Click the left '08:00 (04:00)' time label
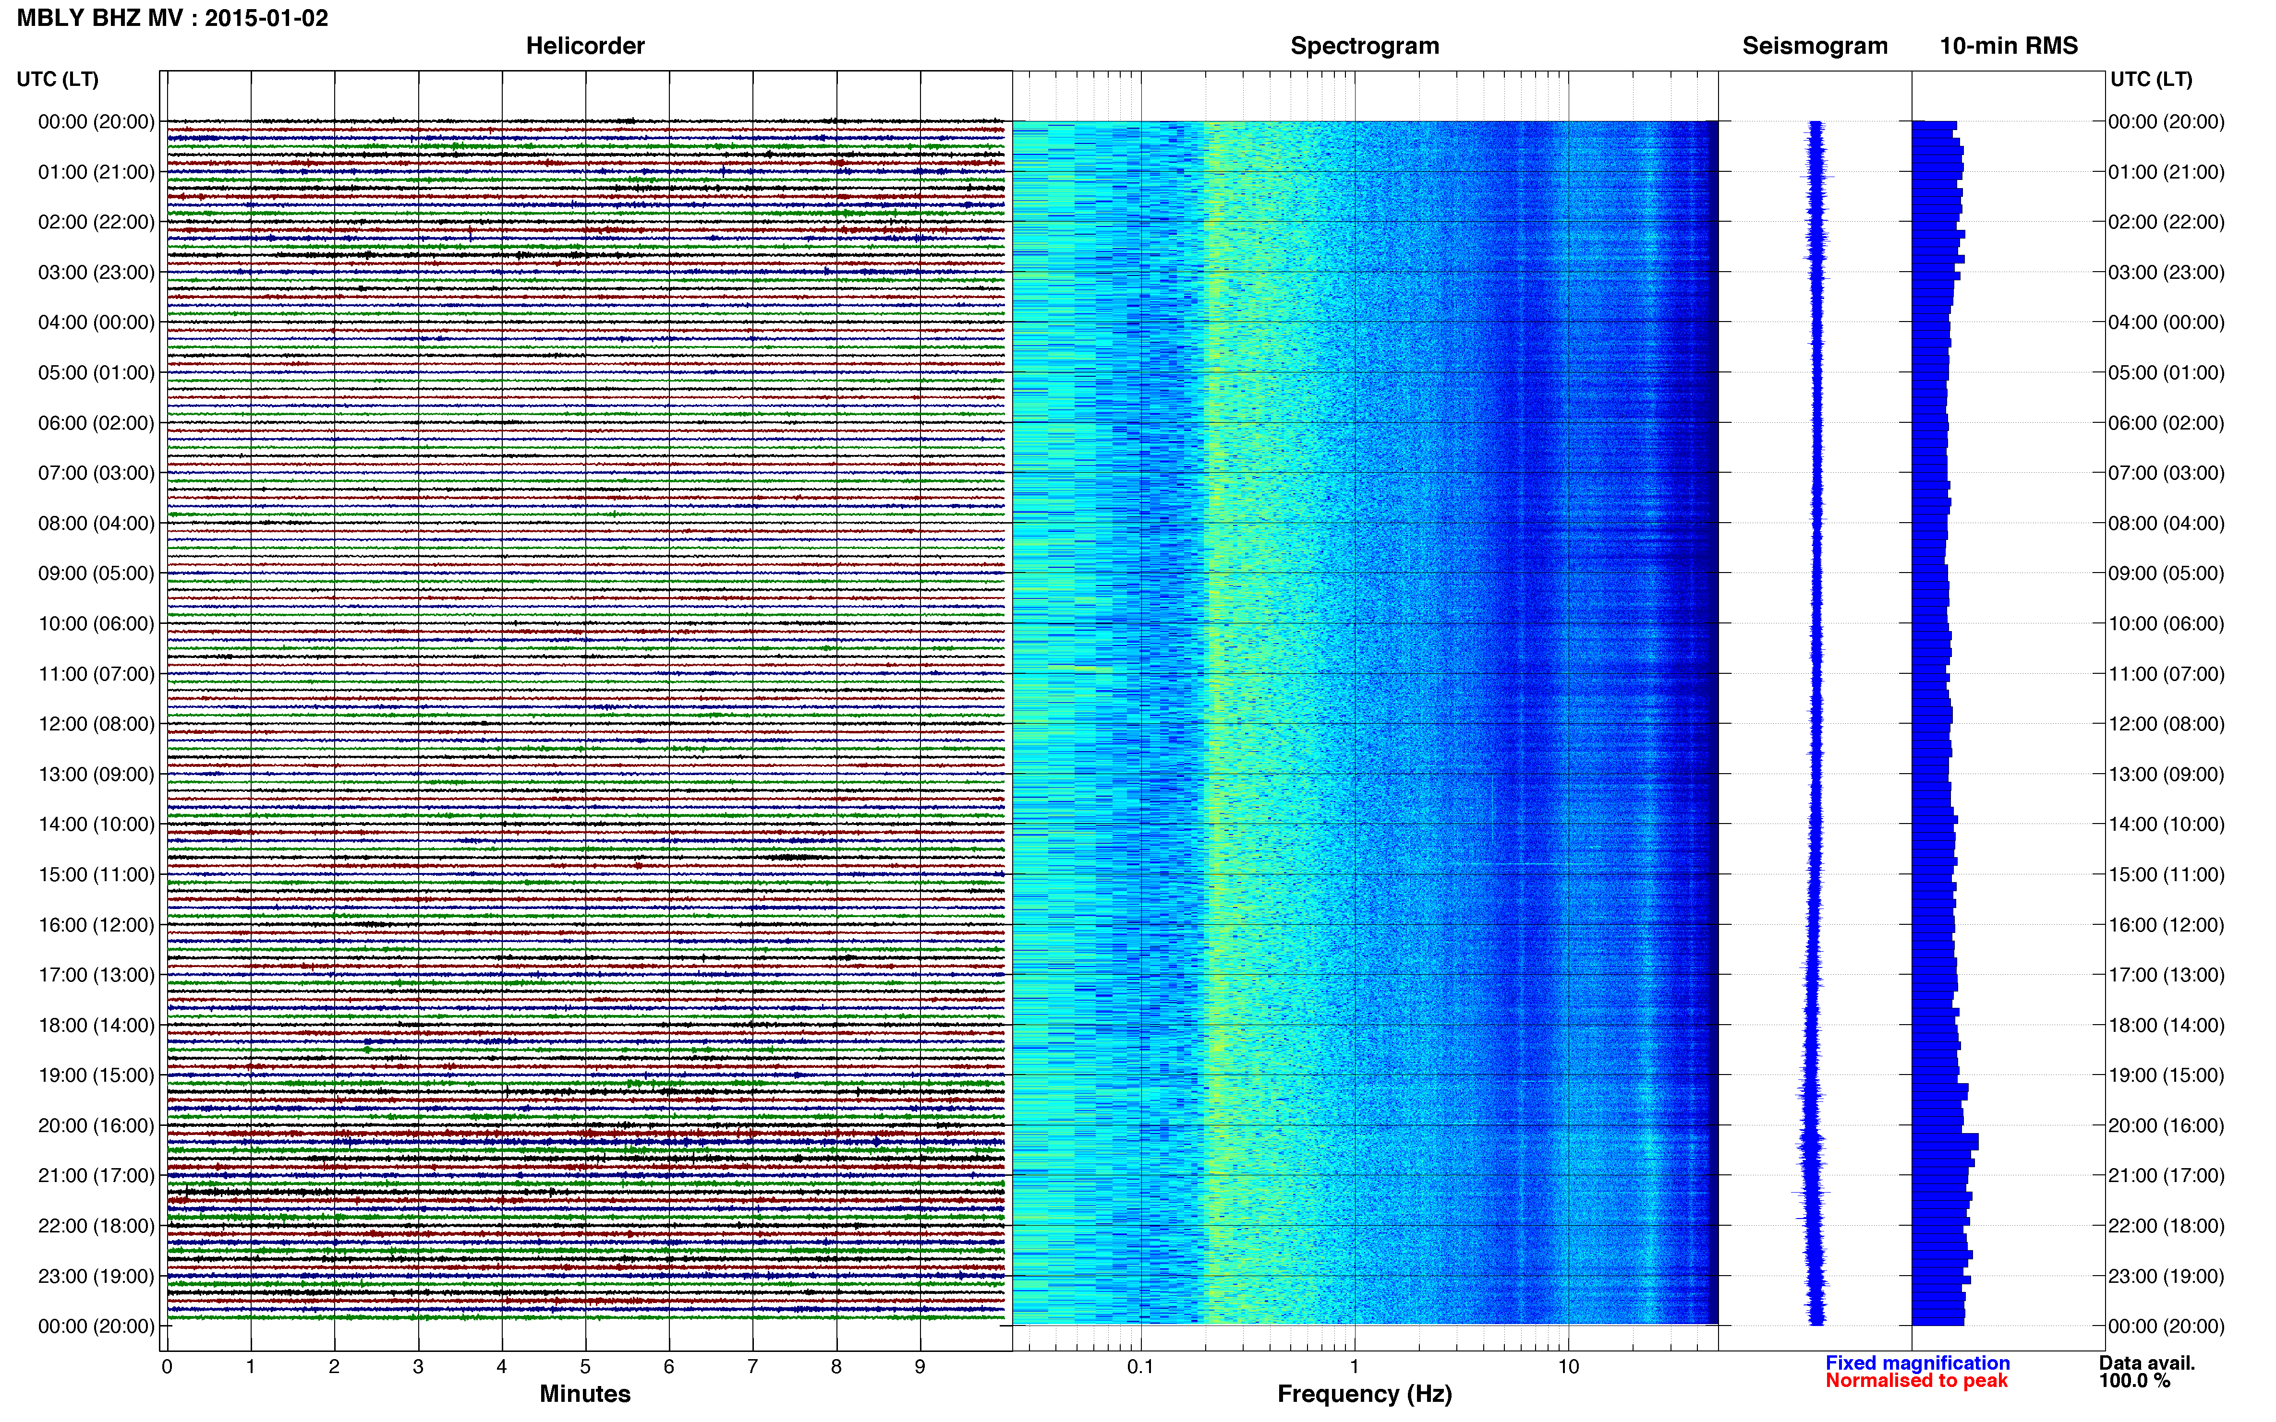2276x1422 pixels. pyautogui.click(x=96, y=523)
